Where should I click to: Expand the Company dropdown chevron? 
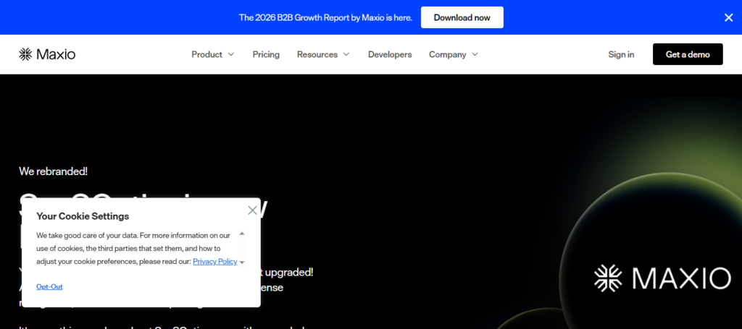[x=475, y=54]
